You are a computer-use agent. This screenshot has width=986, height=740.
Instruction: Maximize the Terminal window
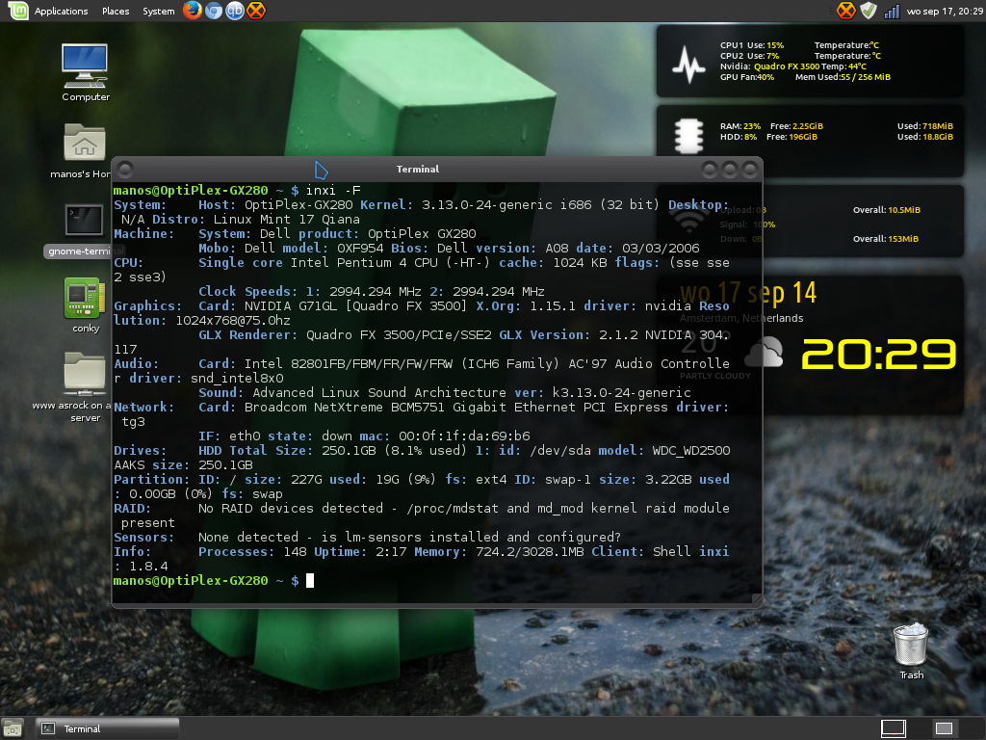pos(730,170)
